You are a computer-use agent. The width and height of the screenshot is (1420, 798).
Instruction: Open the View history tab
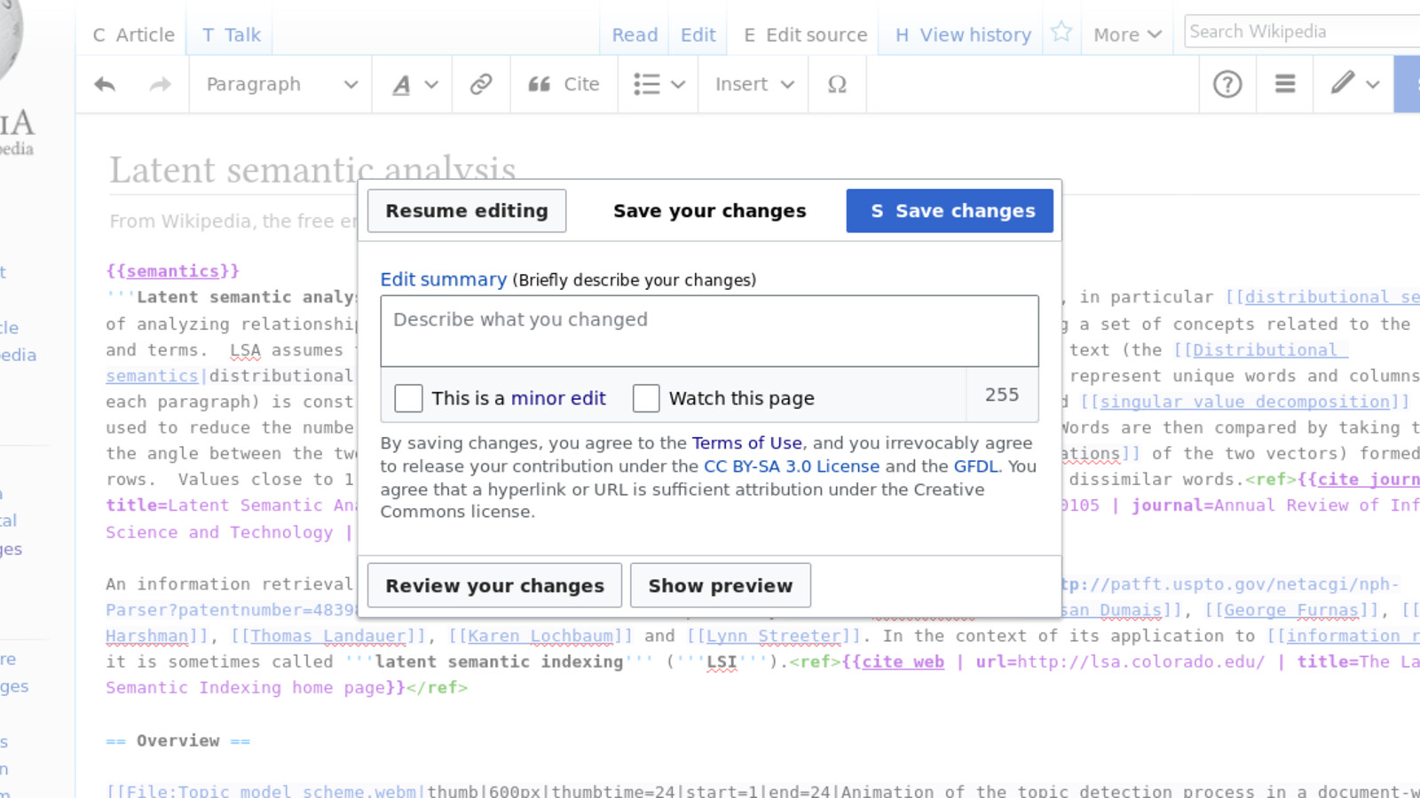click(x=961, y=35)
